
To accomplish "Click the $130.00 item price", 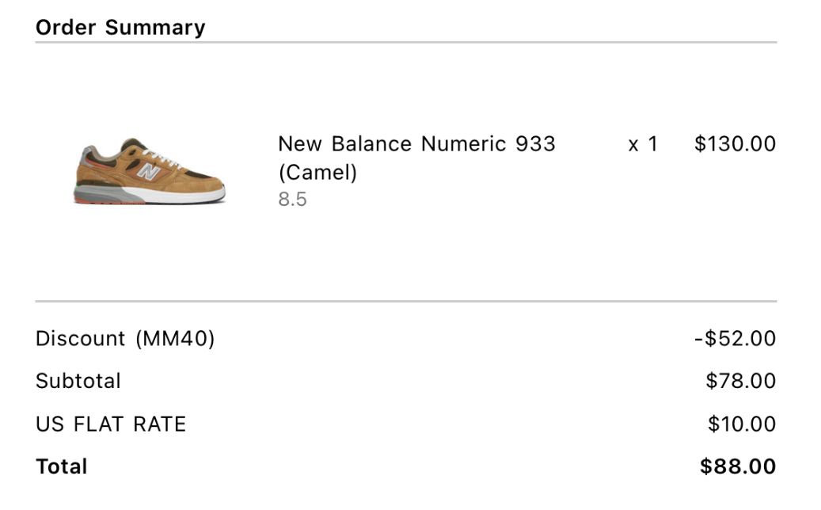I will tap(735, 144).
